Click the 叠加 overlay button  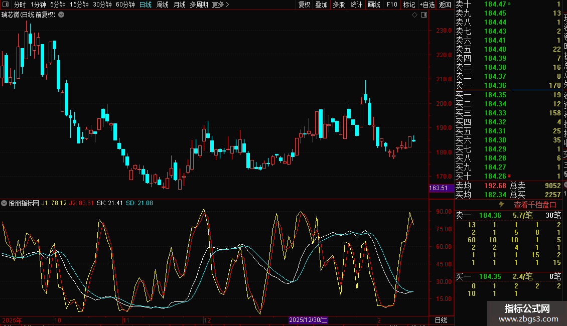coord(322,5)
